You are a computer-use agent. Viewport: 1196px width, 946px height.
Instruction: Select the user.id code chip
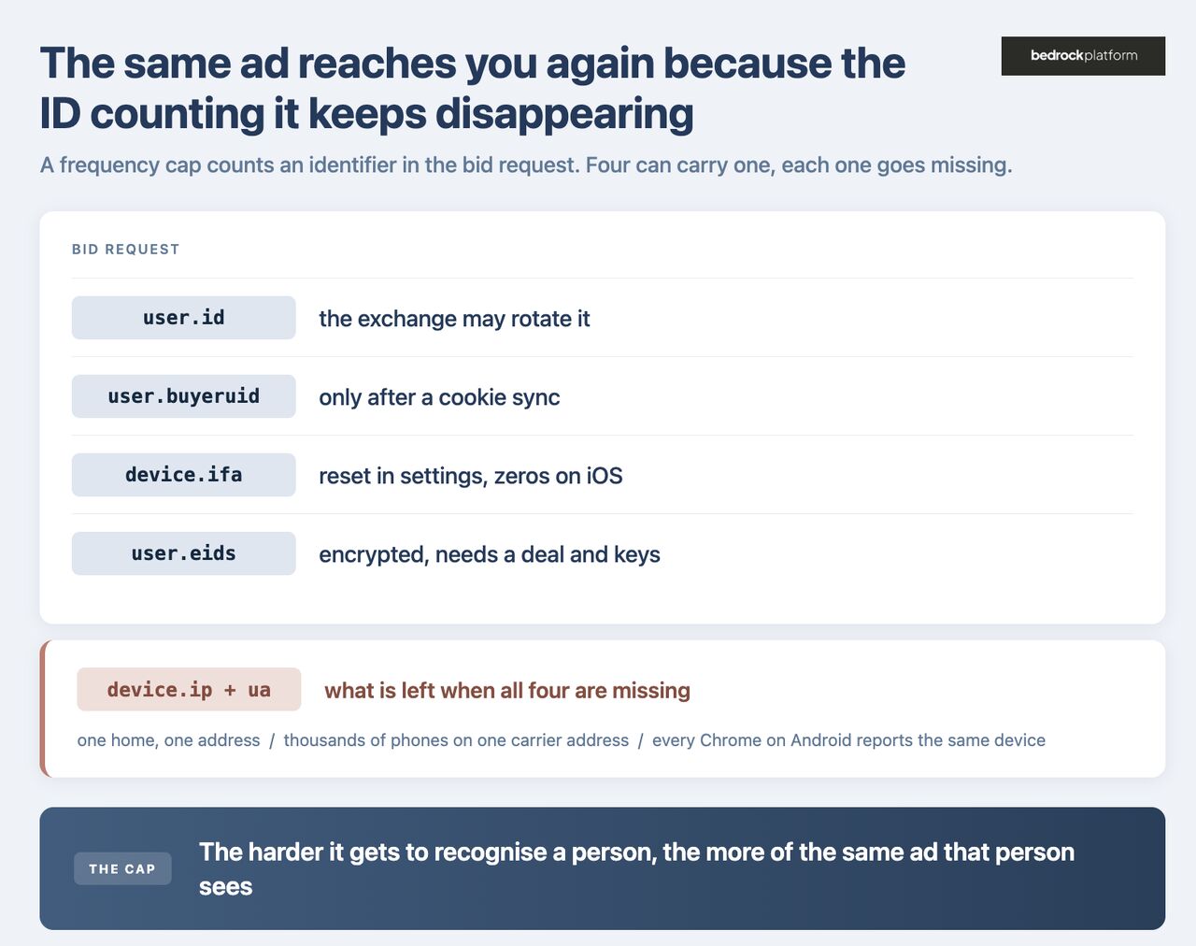(184, 318)
